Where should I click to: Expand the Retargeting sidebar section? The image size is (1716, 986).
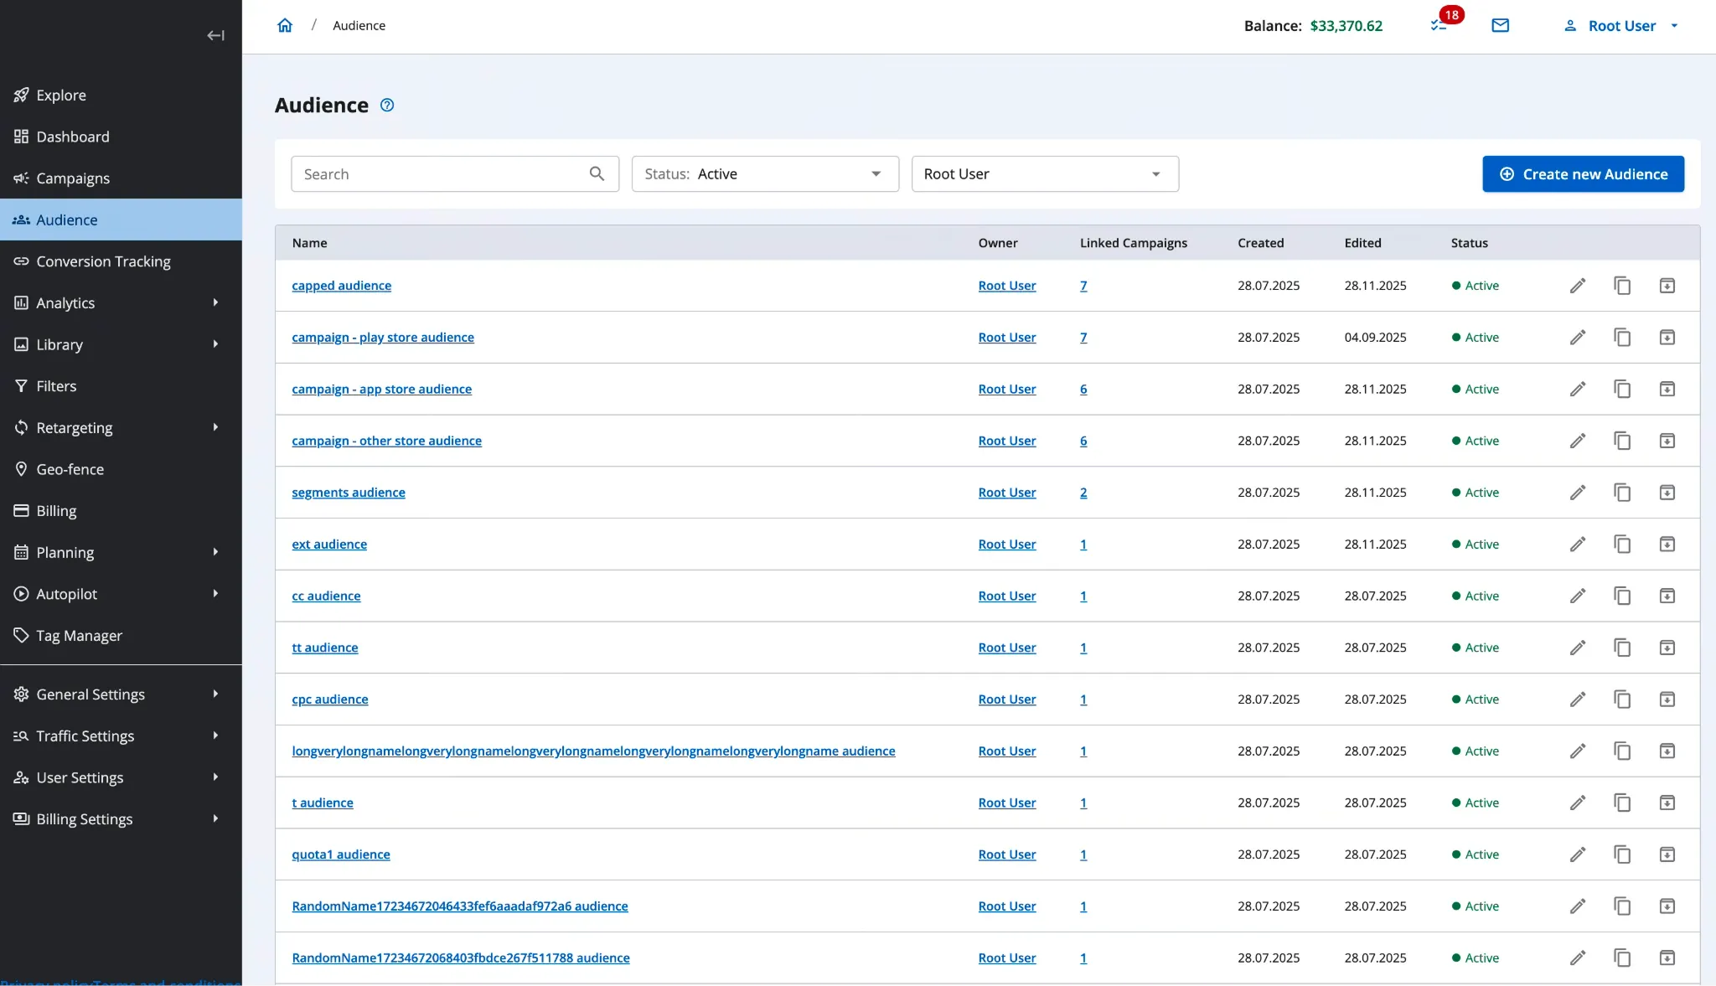coord(121,427)
